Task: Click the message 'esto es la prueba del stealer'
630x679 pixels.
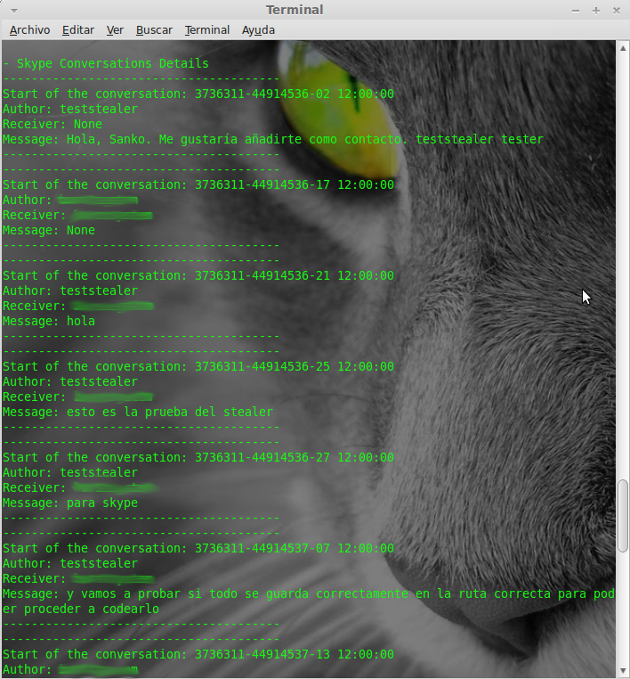Action: coord(169,413)
